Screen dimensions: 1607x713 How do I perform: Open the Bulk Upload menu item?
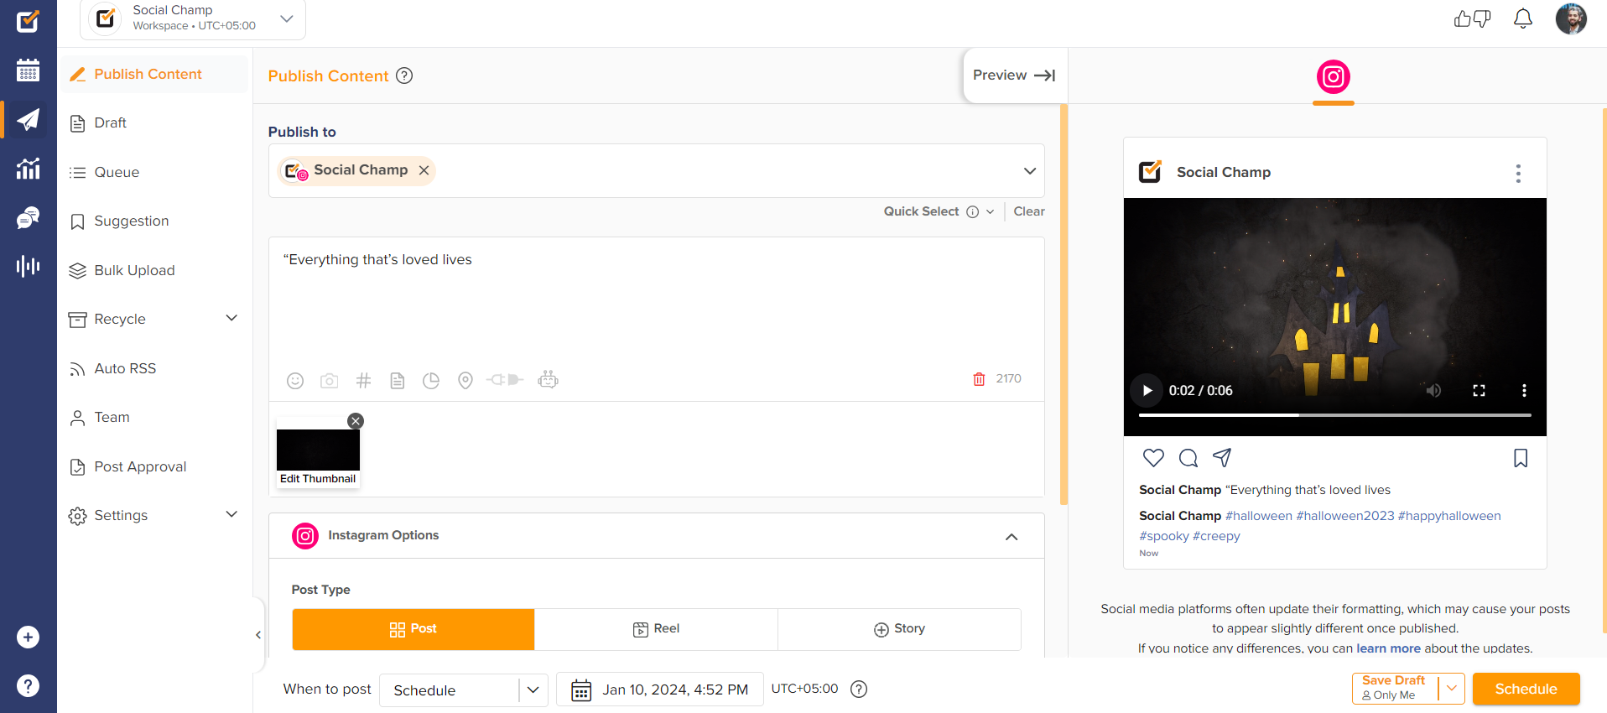tap(134, 270)
